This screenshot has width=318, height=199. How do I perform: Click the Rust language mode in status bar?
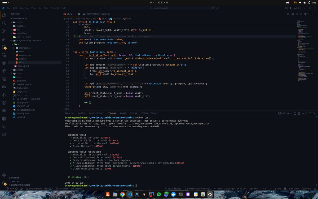pos(279,189)
